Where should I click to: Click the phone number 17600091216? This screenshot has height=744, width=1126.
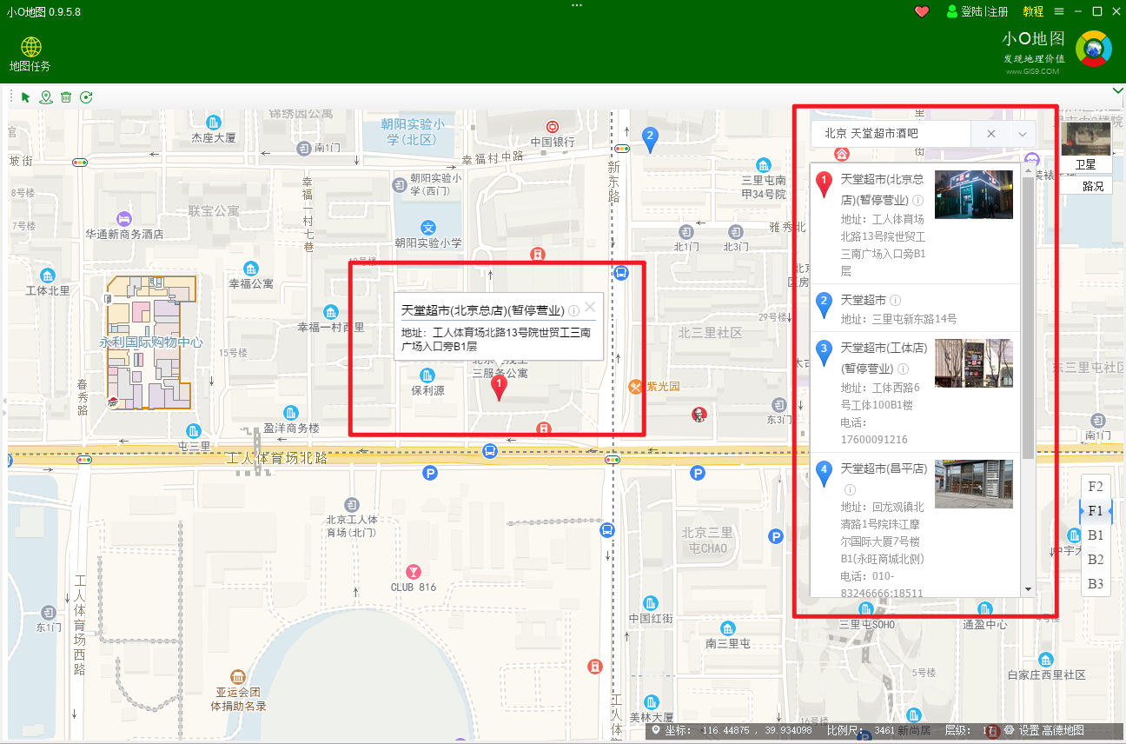pos(874,440)
